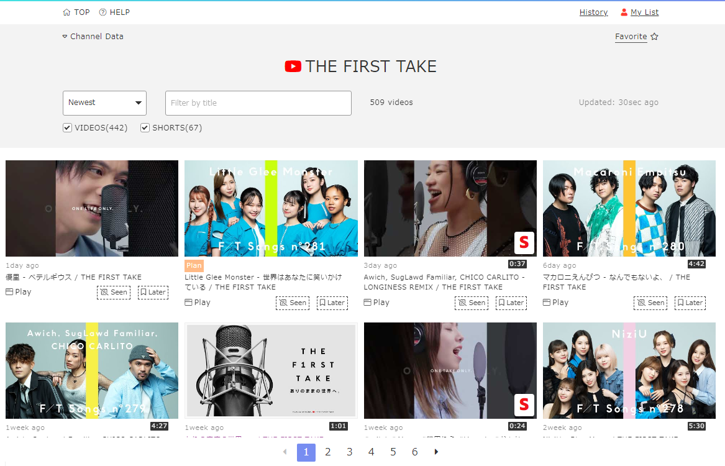Open the 0:24 short thumbnail

(450, 370)
